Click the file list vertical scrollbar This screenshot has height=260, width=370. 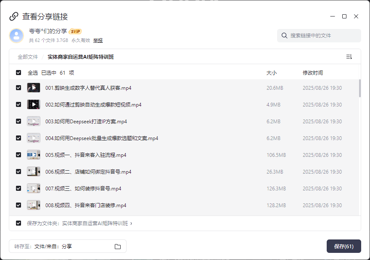coord(360,88)
